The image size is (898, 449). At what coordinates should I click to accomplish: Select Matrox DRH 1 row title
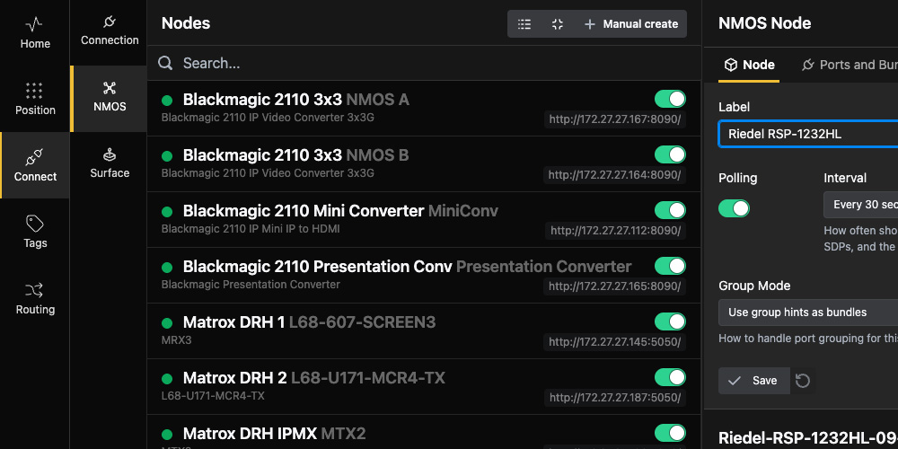[309, 322]
